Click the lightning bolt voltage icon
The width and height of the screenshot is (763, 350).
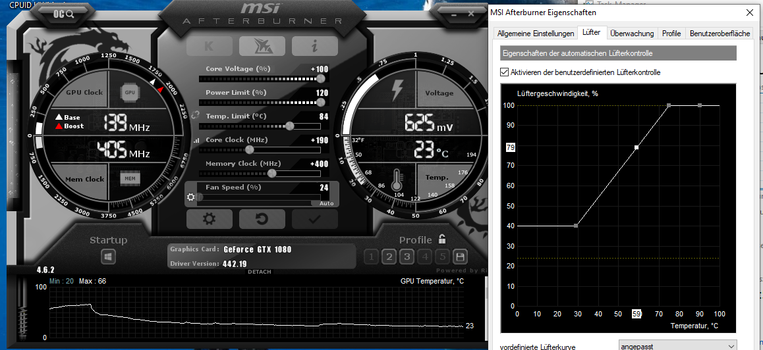click(x=397, y=90)
